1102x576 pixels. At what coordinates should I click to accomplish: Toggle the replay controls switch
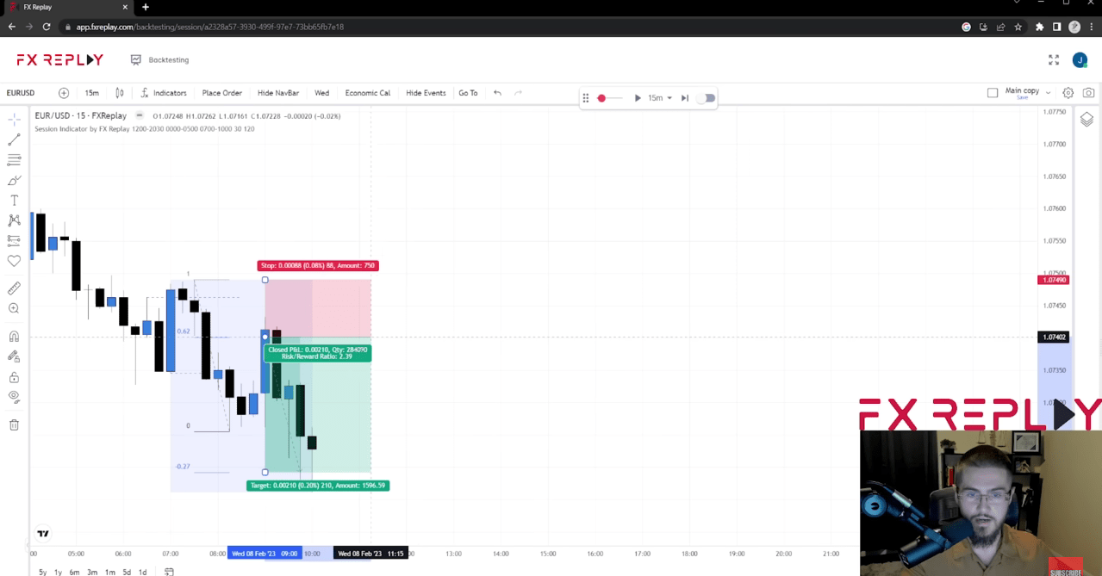pos(707,98)
